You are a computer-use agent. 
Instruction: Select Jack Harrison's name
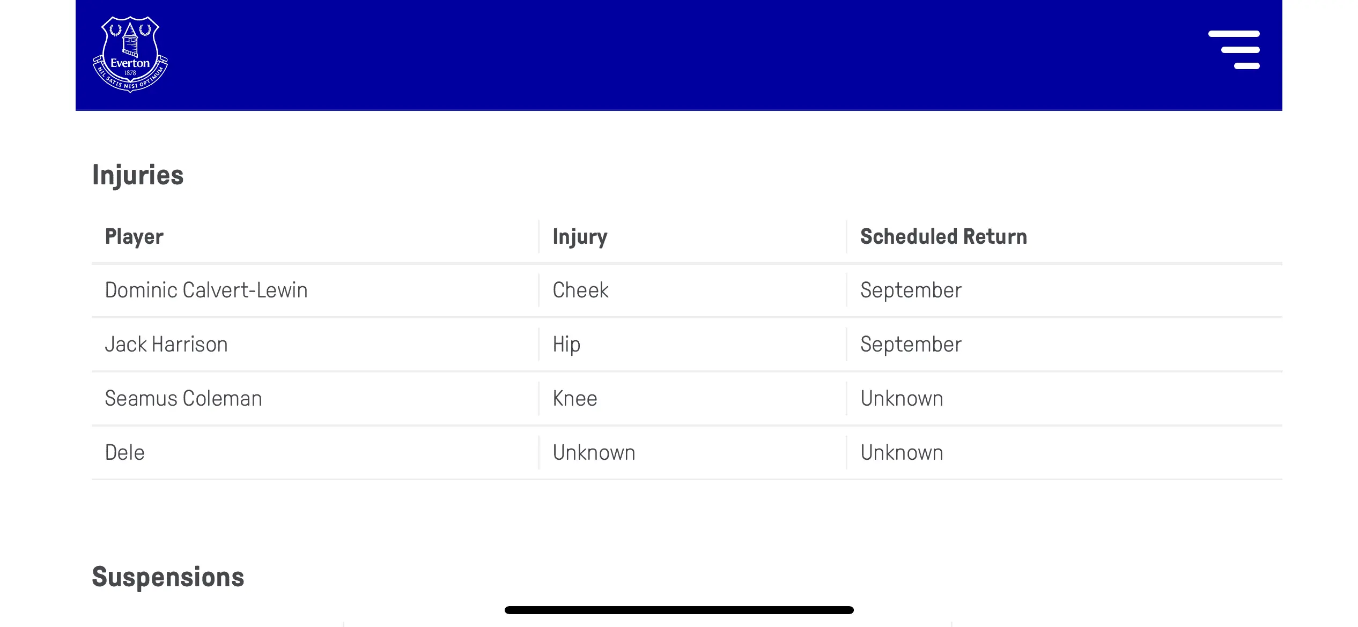pos(166,345)
